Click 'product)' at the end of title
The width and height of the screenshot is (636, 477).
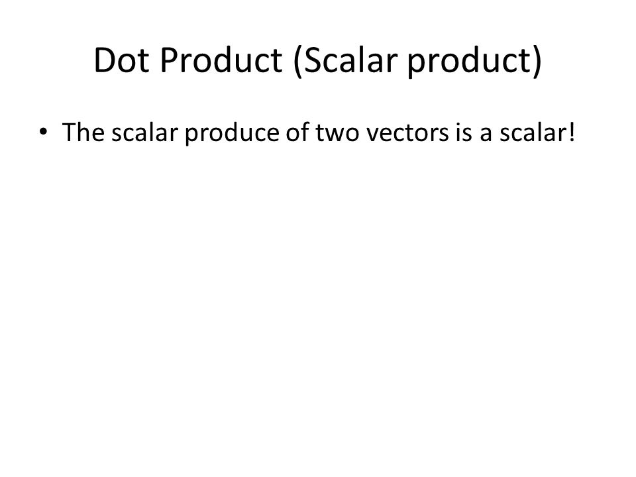[474, 62]
